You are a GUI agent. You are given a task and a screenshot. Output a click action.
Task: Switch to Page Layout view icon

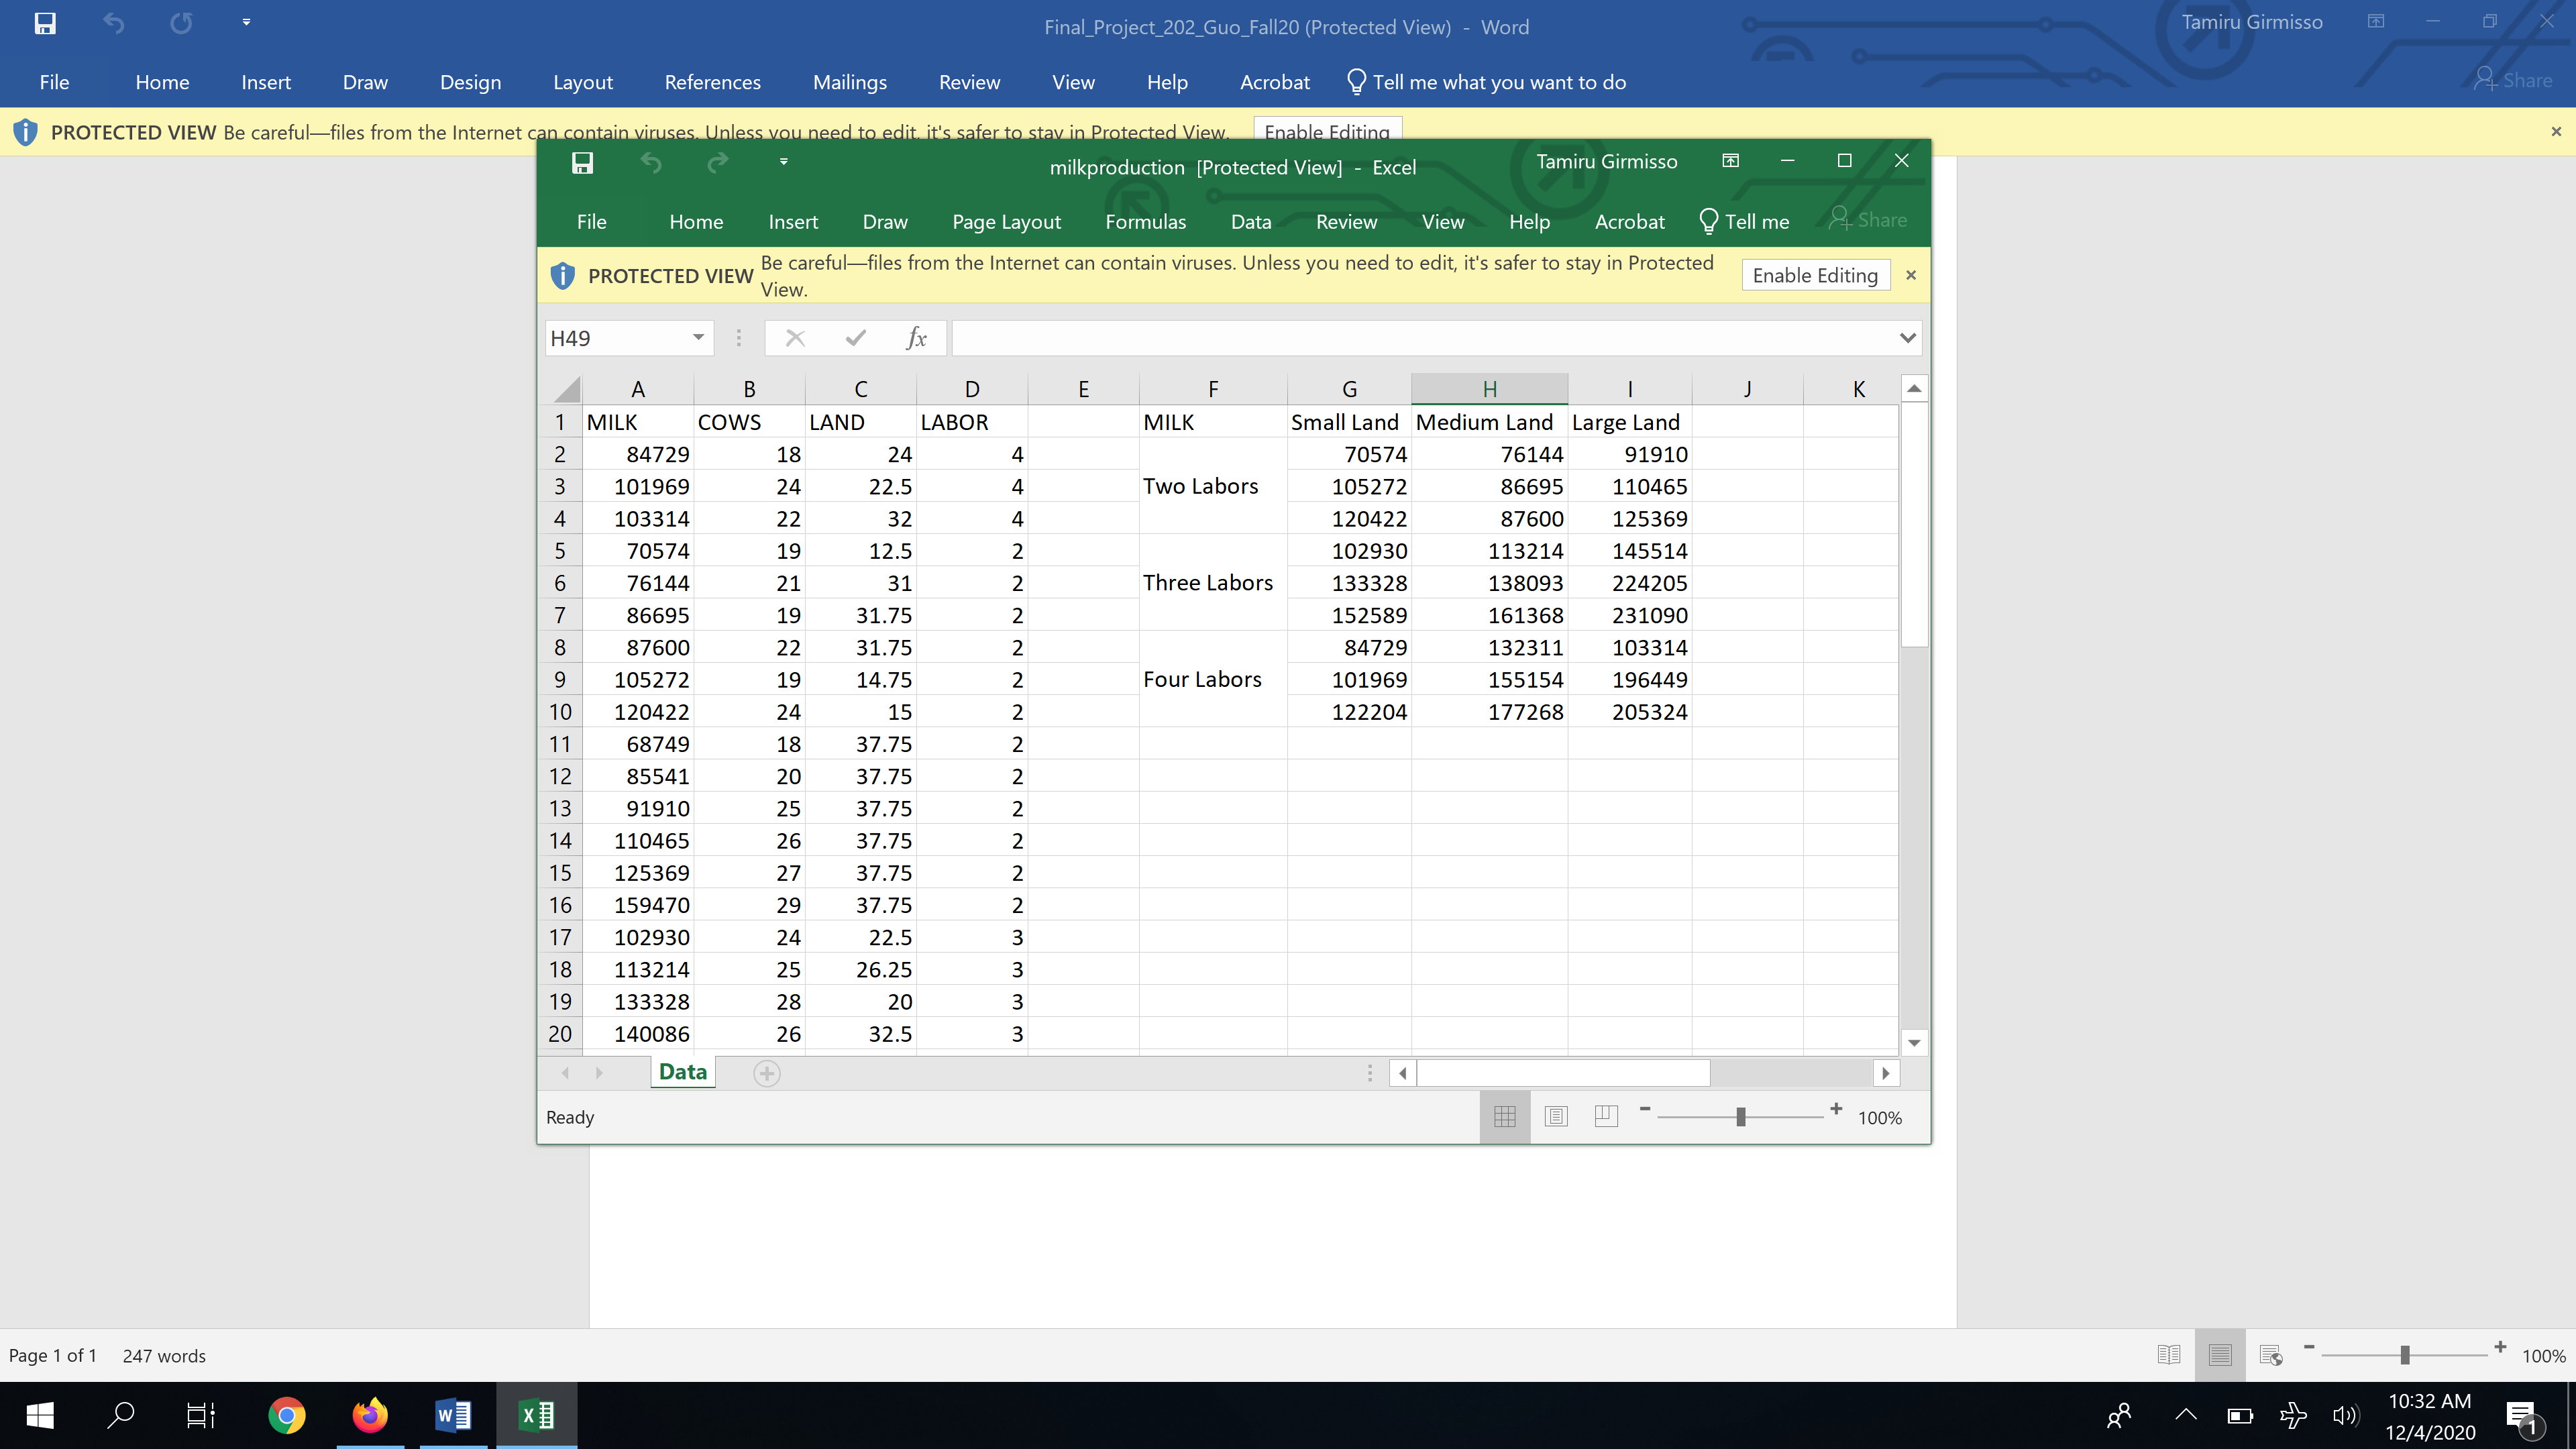(1556, 1116)
